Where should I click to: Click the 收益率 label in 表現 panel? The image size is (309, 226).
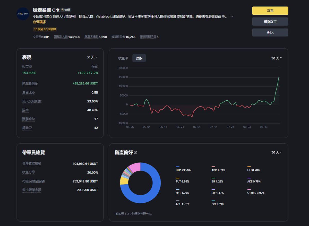(x=27, y=67)
